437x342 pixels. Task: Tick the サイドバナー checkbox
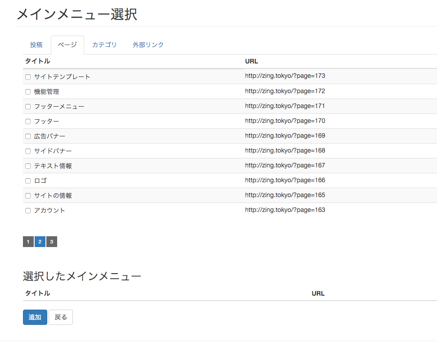[28, 151]
